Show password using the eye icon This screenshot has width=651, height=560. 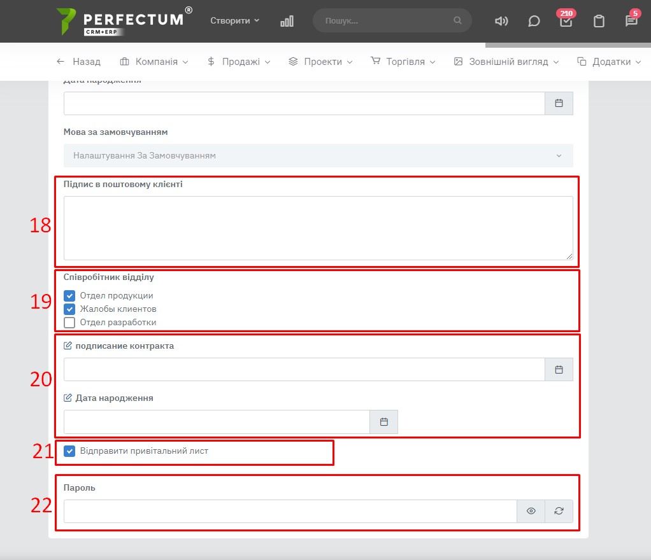[x=531, y=511]
